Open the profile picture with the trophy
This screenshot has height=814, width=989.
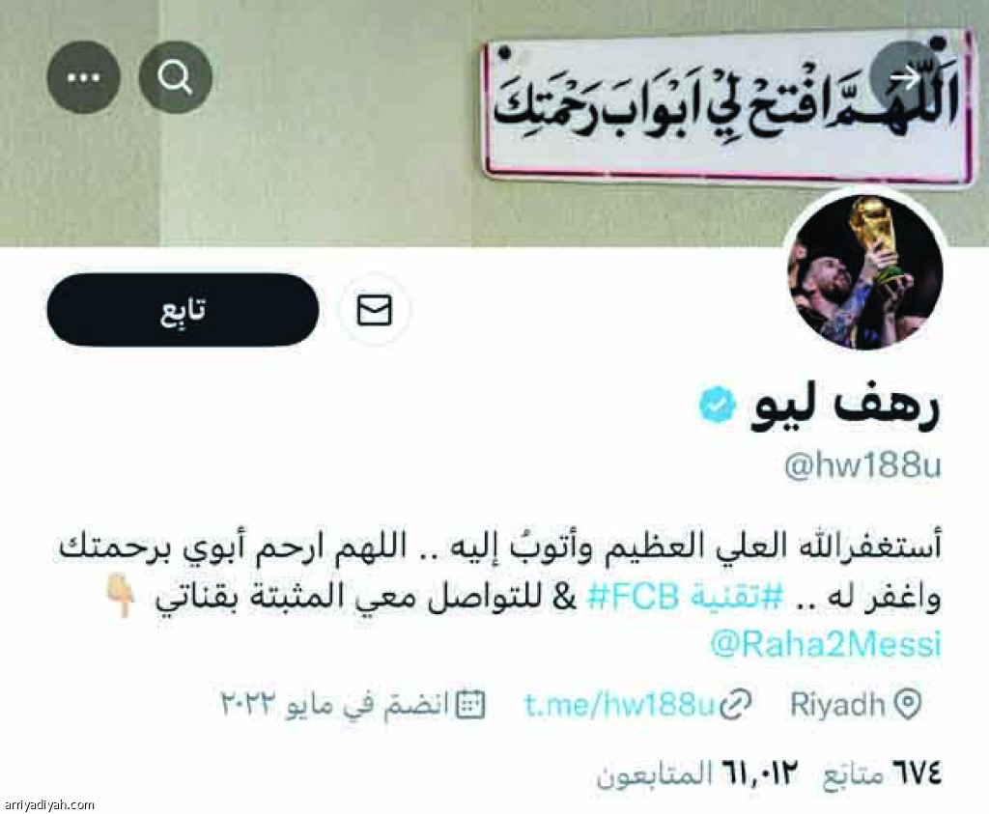(x=865, y=271)
